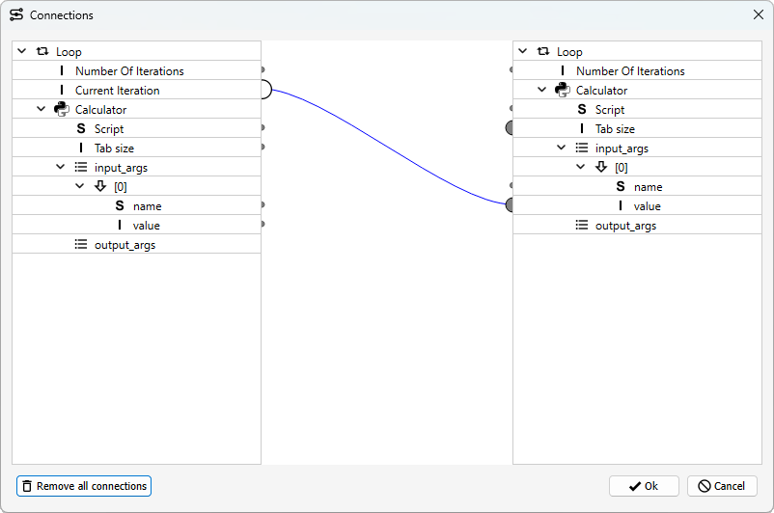The height and width of the screenshot is (513, 774).
Task: Select left output_args row label
Action: pyautogui.click(x=124, y=245)
